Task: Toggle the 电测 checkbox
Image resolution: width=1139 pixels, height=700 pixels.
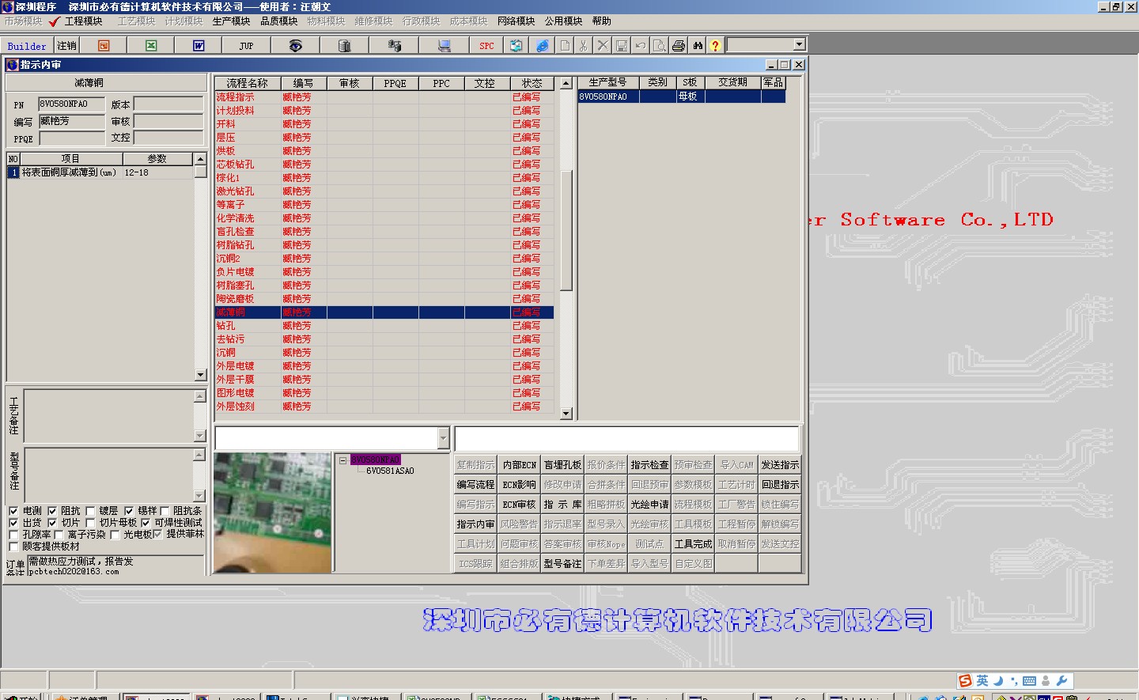Action: click(13, 511)
